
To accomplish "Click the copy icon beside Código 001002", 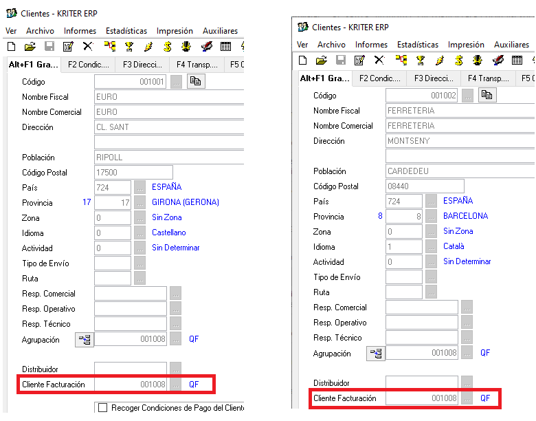I will coord(487,95).
